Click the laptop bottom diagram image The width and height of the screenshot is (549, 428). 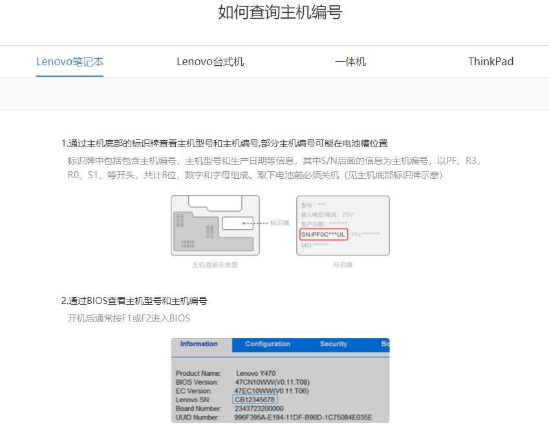215,225
